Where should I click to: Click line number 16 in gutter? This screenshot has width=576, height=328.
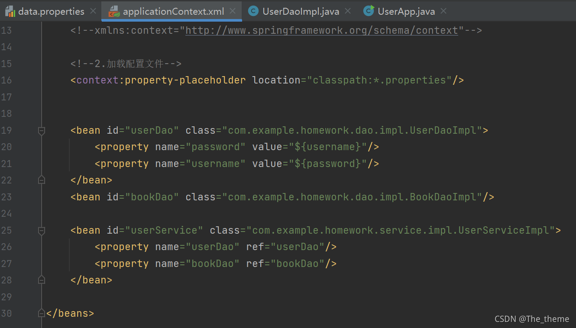tap(6, 80)
